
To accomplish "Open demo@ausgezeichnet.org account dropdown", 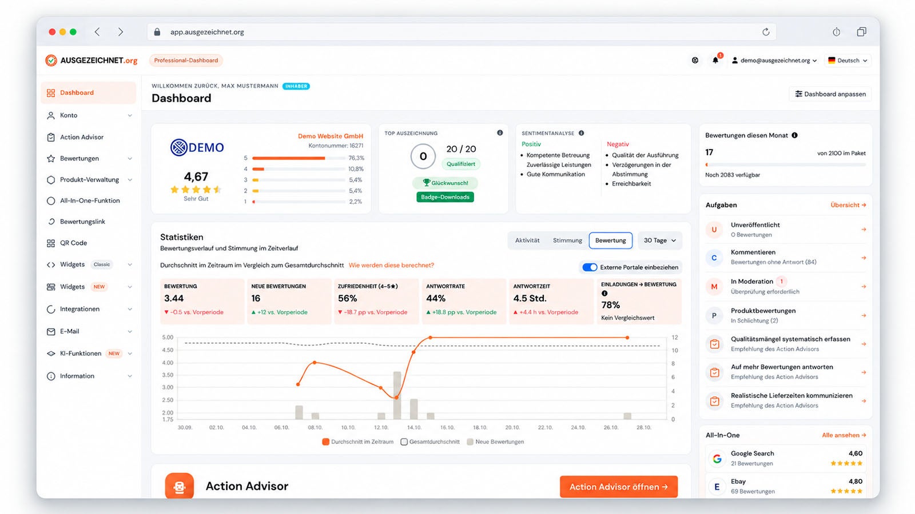I will (774, 60).
